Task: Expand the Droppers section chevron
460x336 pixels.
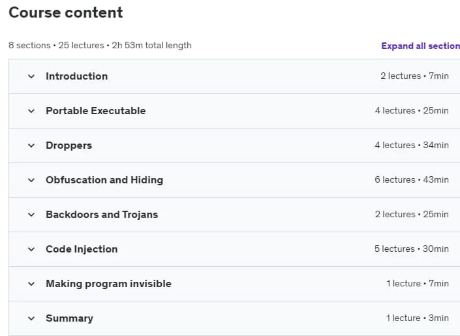Action: pos(31,145)
